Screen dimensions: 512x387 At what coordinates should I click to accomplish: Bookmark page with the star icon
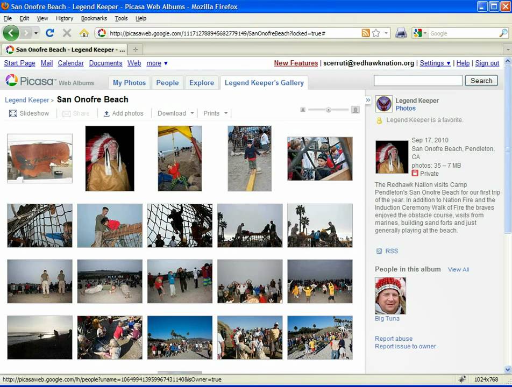376,33
